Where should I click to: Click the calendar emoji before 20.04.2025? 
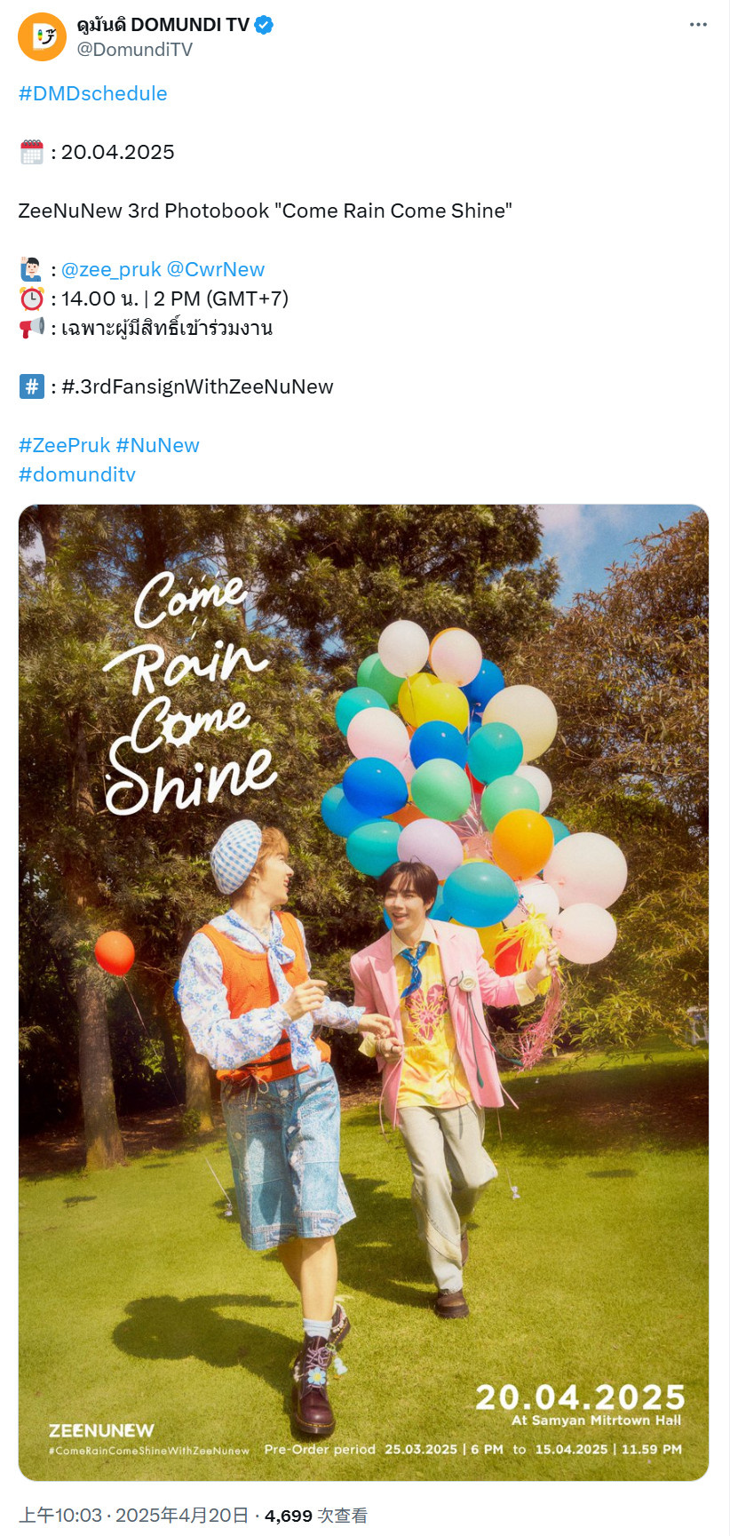(x=31, y=152)
